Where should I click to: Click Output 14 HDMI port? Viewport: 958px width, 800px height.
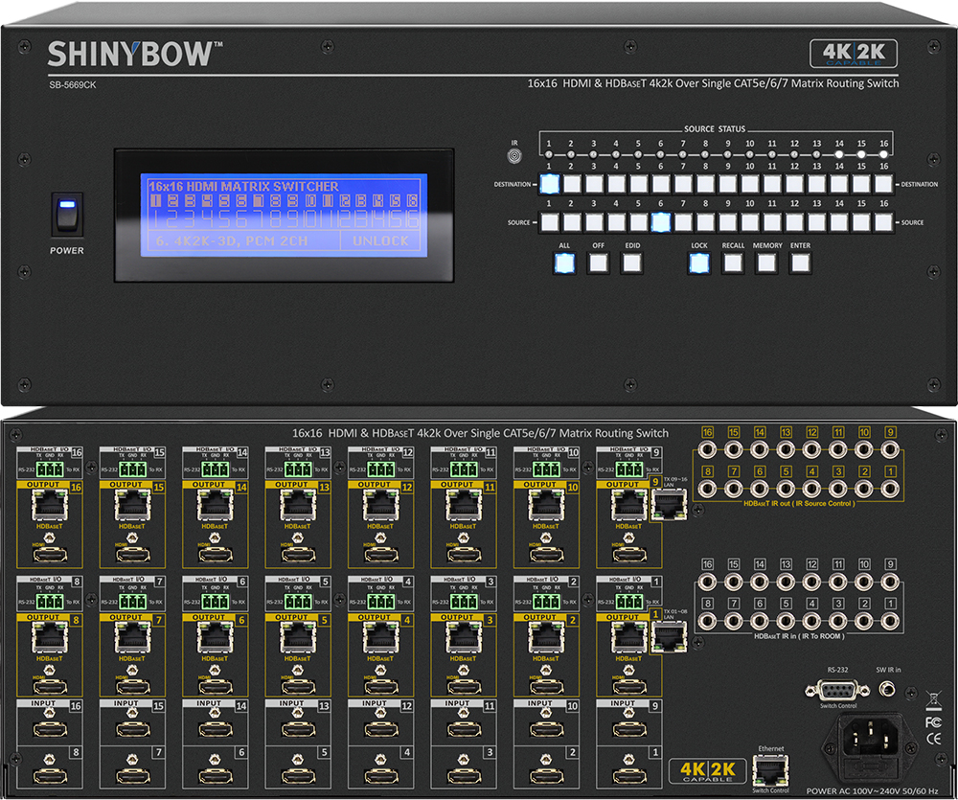[215, 556]
